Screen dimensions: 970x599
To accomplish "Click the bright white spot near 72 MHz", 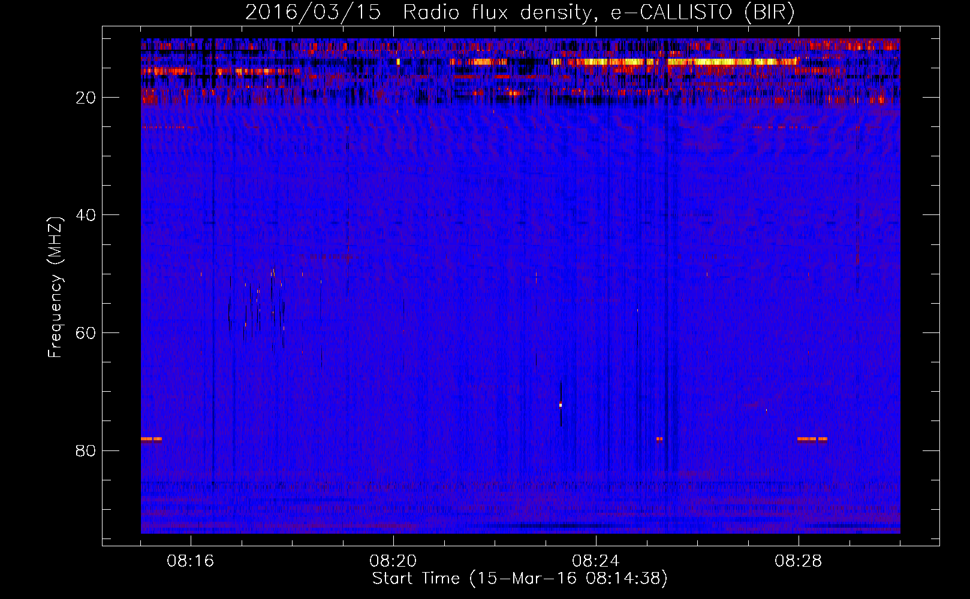I will (561, 405).
